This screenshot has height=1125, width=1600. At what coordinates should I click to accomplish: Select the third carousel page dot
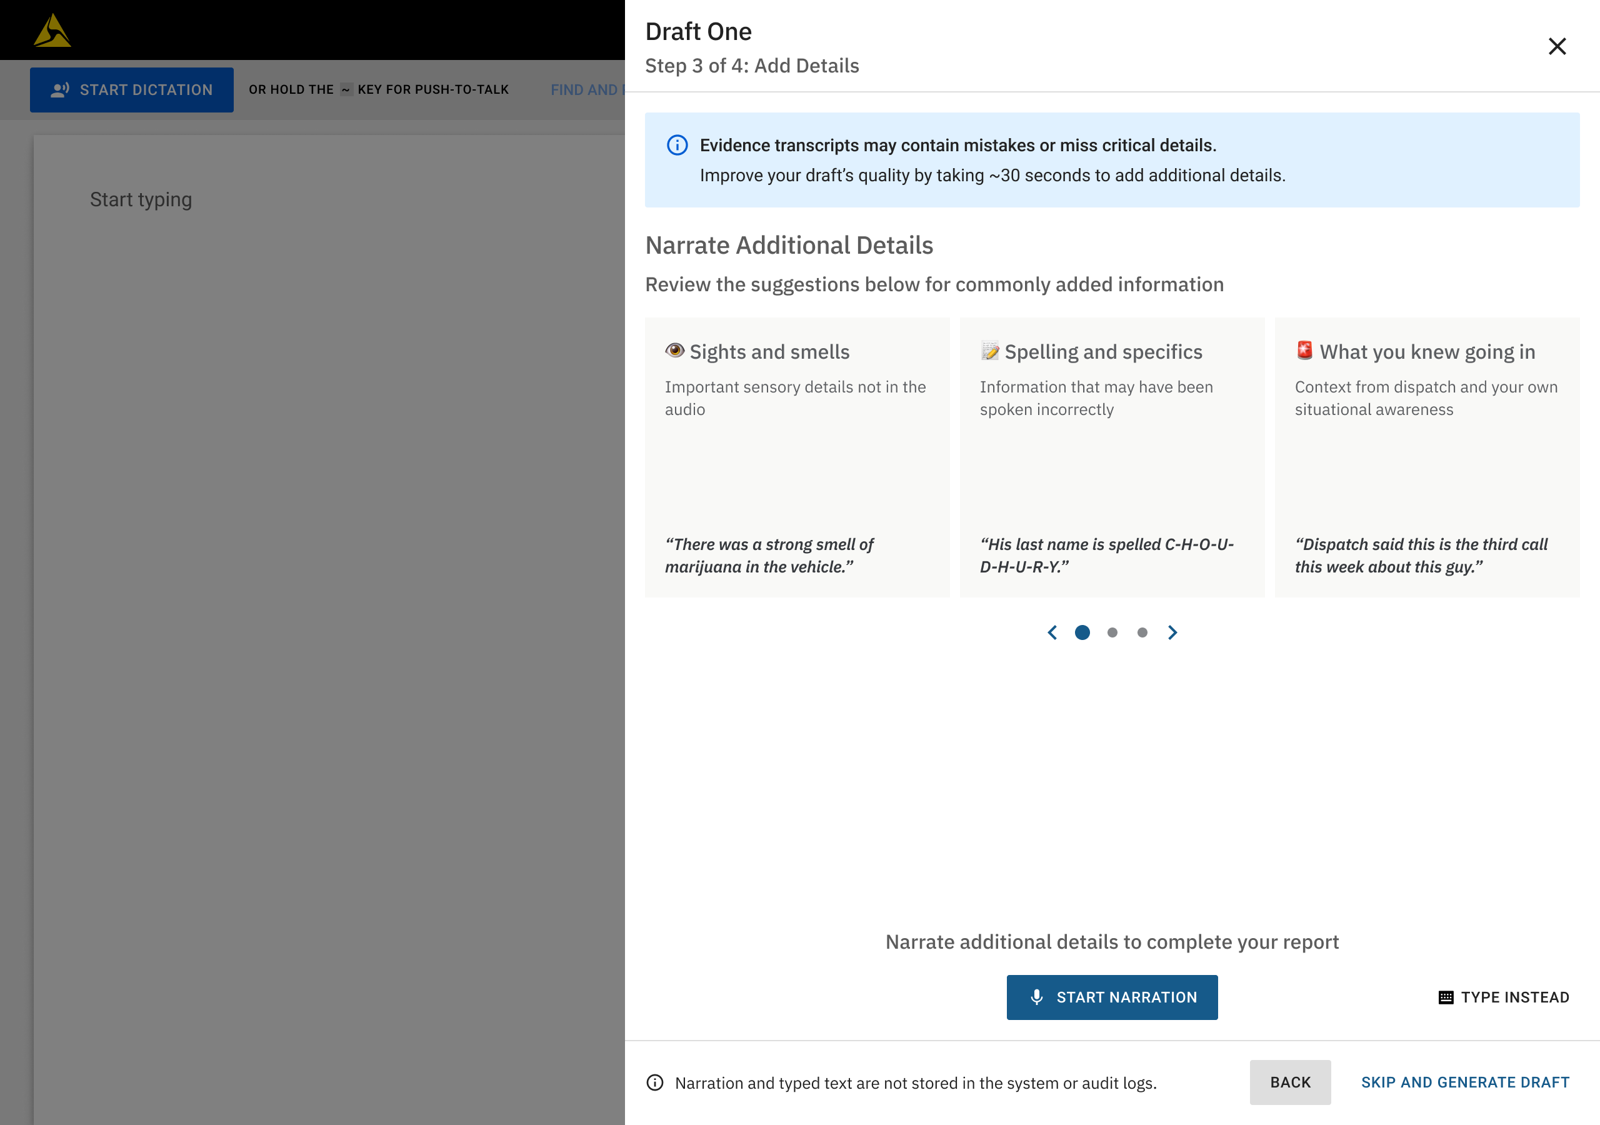[1142, 632]
